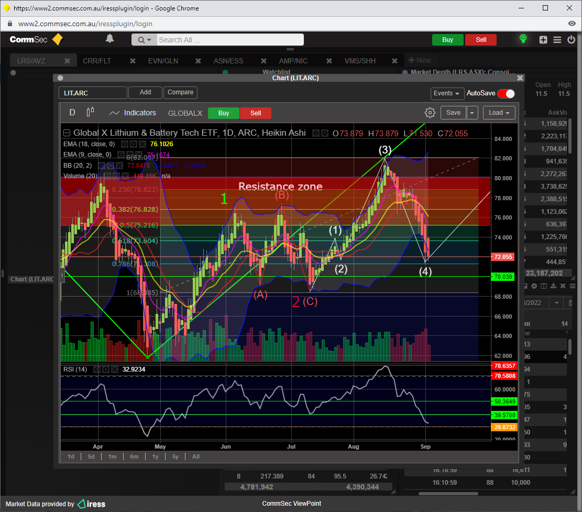Select the 1y time range
This screenshot has height=512, width=582.
pyautogui.click(x=155, y=456)
